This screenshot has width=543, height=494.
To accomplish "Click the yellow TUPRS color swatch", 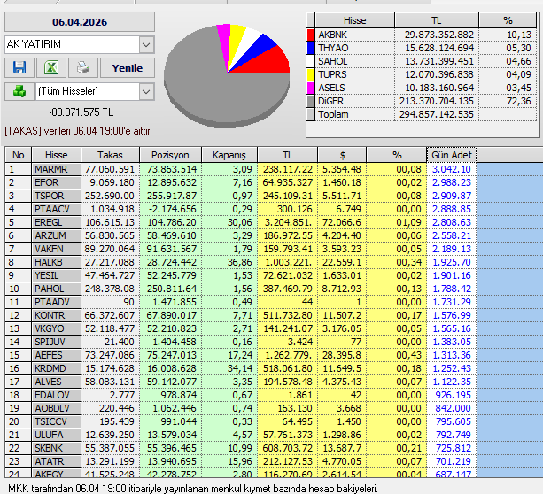I will coord(311,74).
